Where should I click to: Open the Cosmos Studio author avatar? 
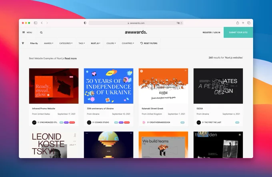89,123
